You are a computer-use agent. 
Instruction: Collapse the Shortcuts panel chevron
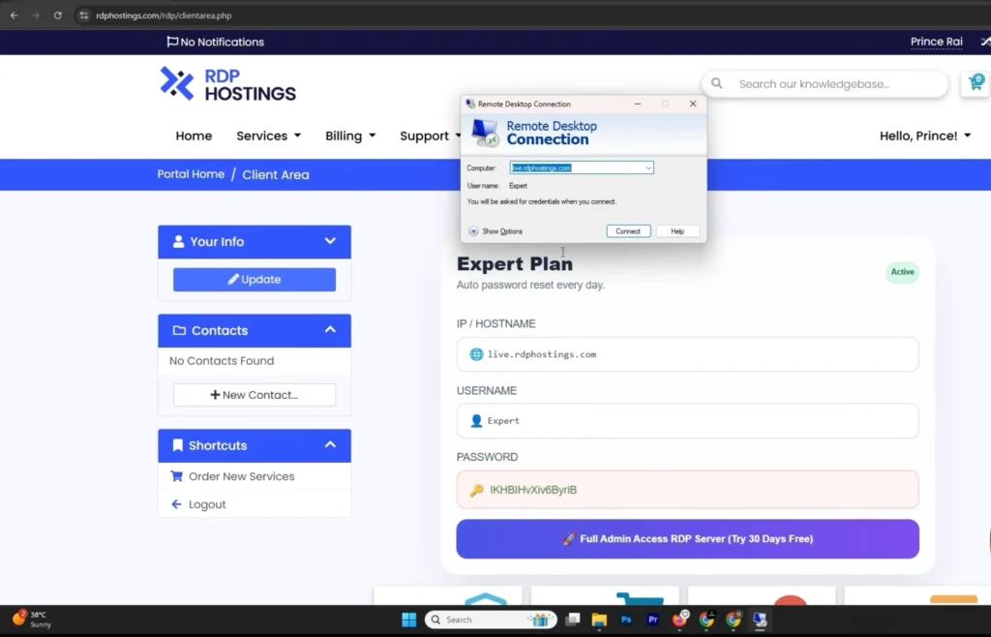(330, 445)
